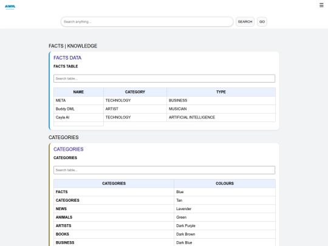Select the META name cell
This screenshot has height=246, width=328.
78,101
